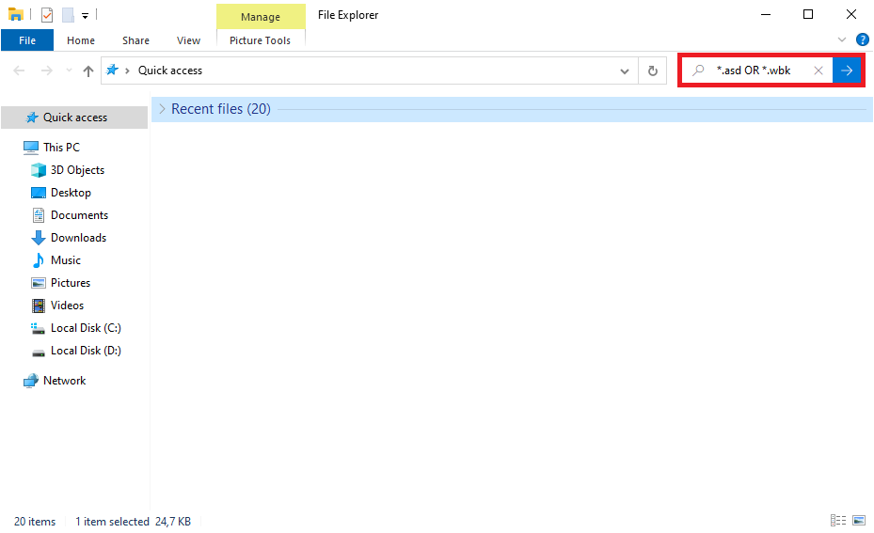
Task: Click the Forward navigation arrow
Action: pyautogui.click(x=47, y=71)
